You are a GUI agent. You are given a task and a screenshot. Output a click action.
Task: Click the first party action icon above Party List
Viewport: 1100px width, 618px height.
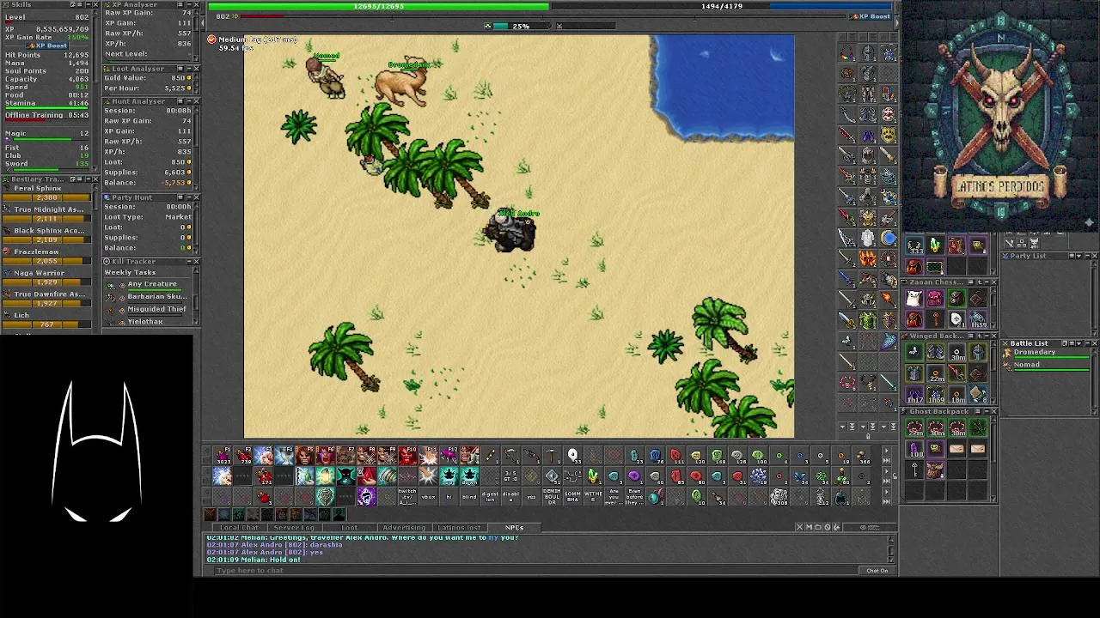[1010, 243]
